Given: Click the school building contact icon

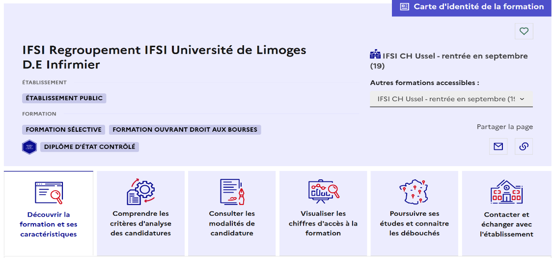Looking at the screenshot, I should pyautogui.click(x=506, y=192).
